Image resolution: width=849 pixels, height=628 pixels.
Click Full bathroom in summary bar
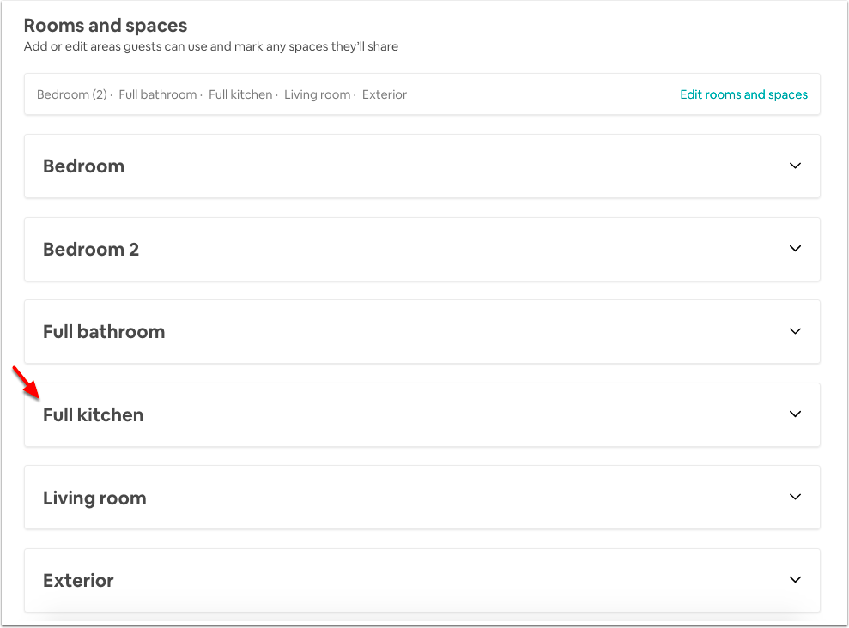[x=158, y=94]
